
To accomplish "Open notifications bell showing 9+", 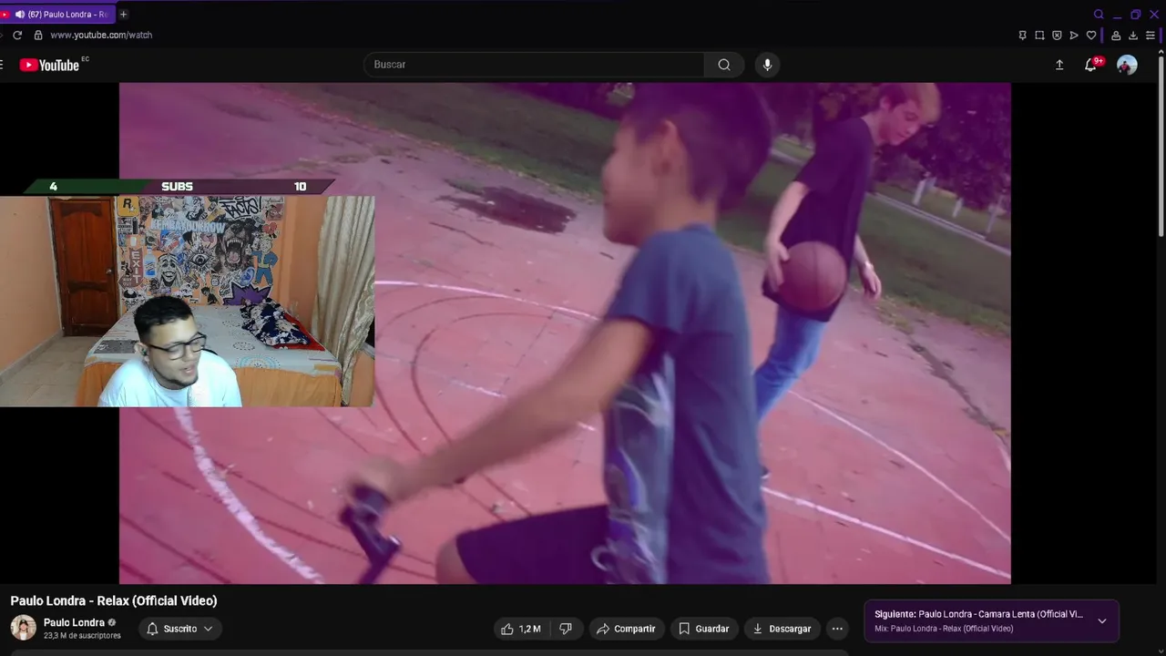I will click(x=1091, y=65).
